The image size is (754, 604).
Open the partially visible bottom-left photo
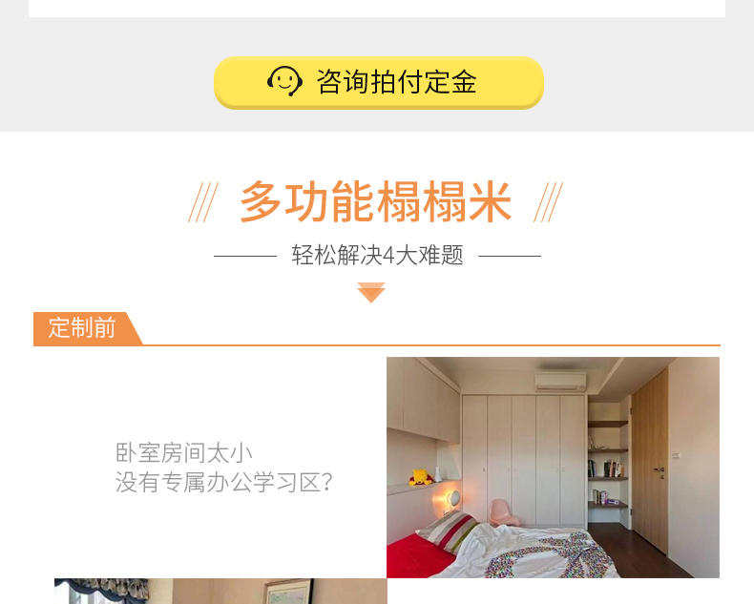pyautogui.click(x=220, y=591)
